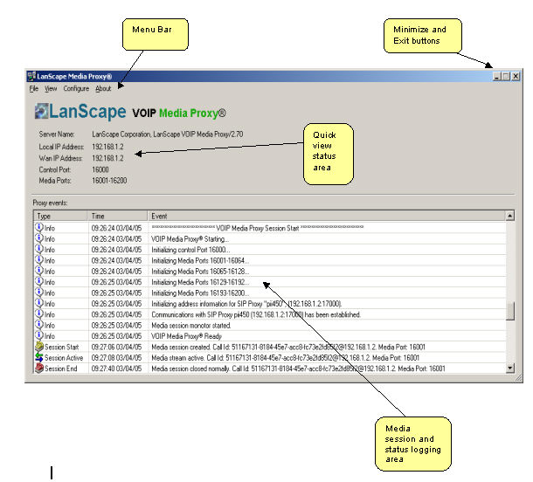Click event text 'Initializing control Port 16000...'
Screen dimensions: 533x482
point(190,250)
